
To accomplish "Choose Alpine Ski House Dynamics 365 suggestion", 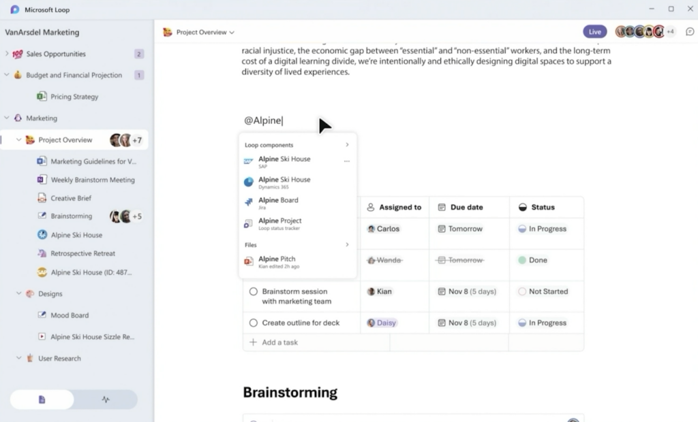I will pos(297,182).
